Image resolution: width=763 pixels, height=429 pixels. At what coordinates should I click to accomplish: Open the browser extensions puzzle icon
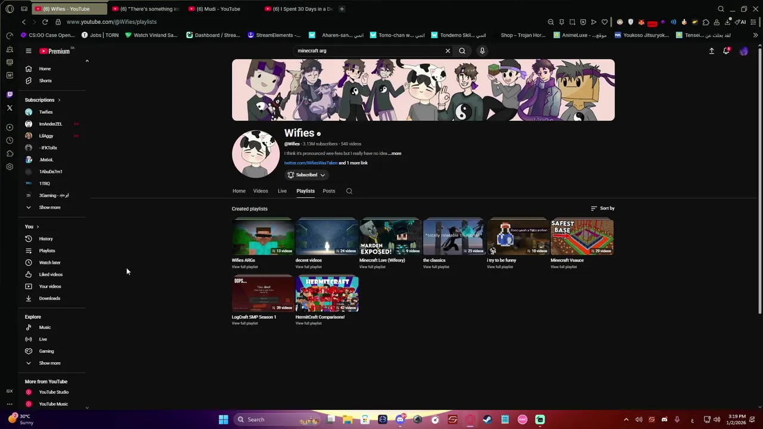pos(706,22)
